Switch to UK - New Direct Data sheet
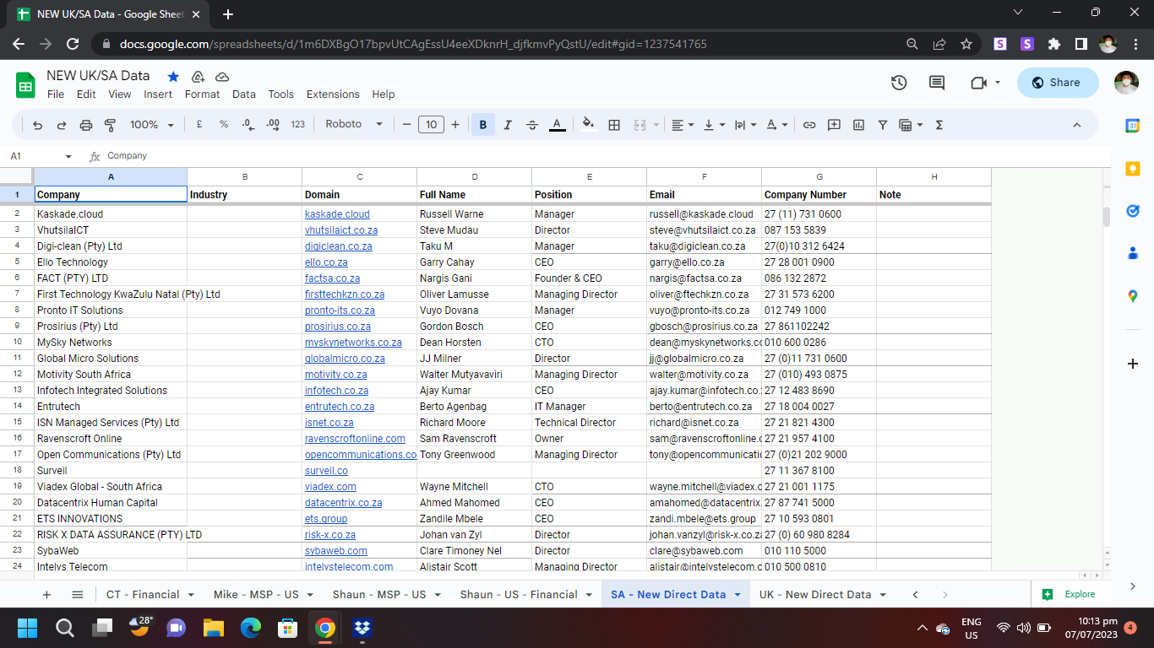The image size is (1154, 648). coord(814,595)
